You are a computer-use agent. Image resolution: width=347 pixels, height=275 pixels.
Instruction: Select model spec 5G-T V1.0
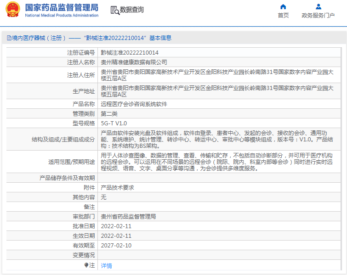click(x=114, y=123)
